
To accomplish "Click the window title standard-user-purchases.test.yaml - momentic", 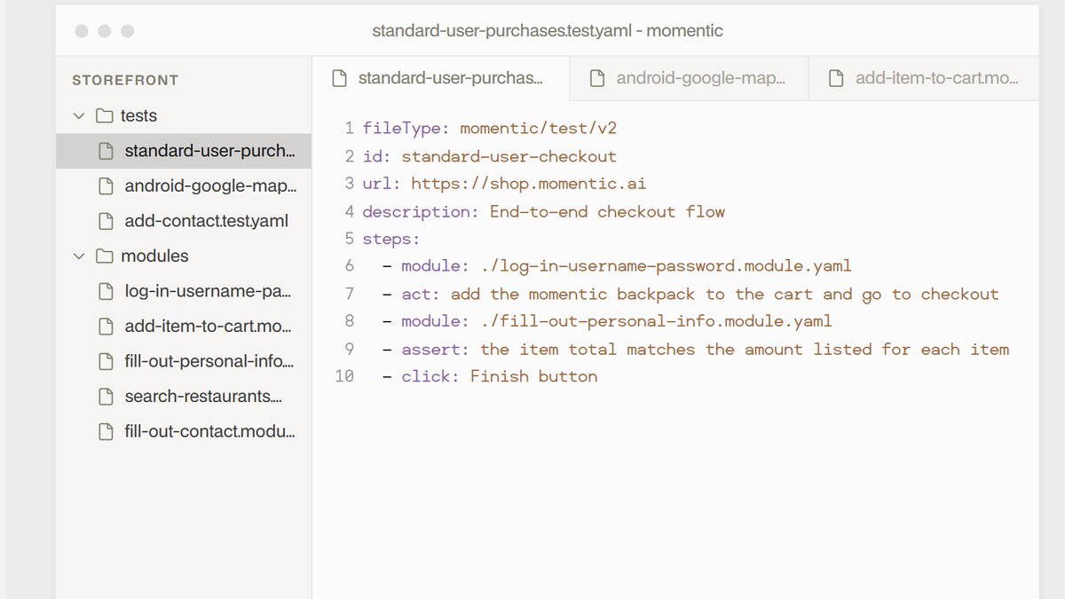I will pyautogui.click(x=548, y=31).
